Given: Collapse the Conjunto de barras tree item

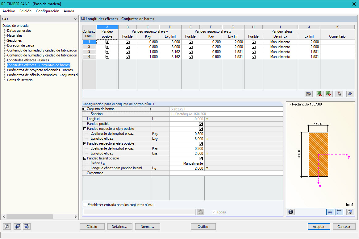Looking at the screenshot, I should pyautogui.click(x=84, y=109).
